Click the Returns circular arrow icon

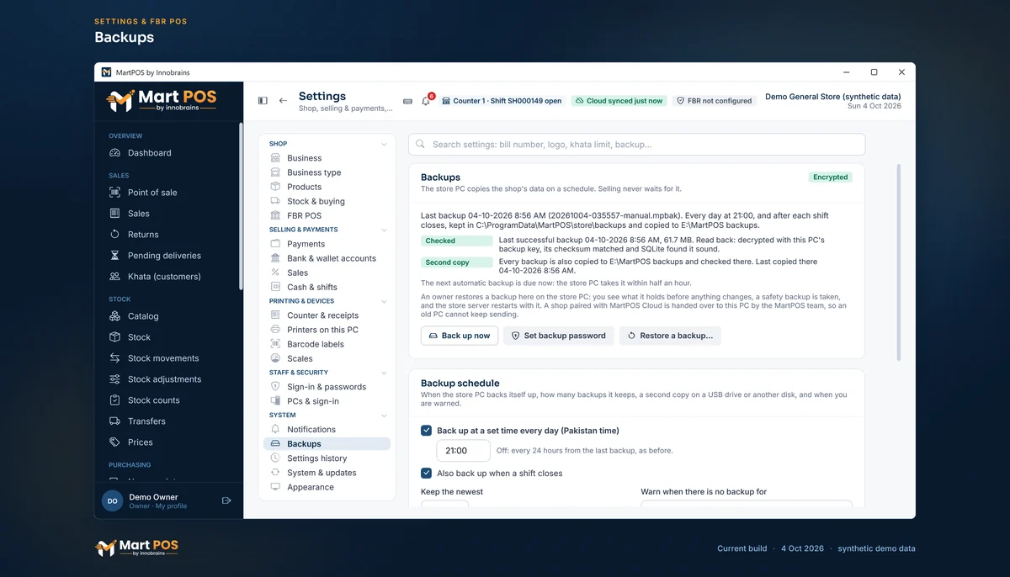pyautogui.click(x=115, y=235)
